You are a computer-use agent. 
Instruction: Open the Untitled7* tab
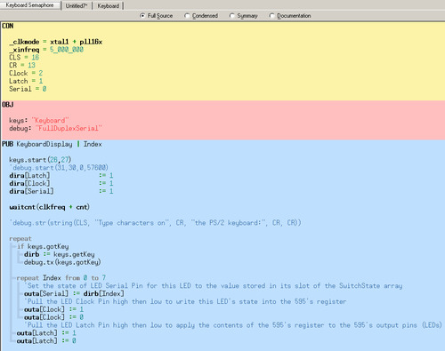click(77, 5)
